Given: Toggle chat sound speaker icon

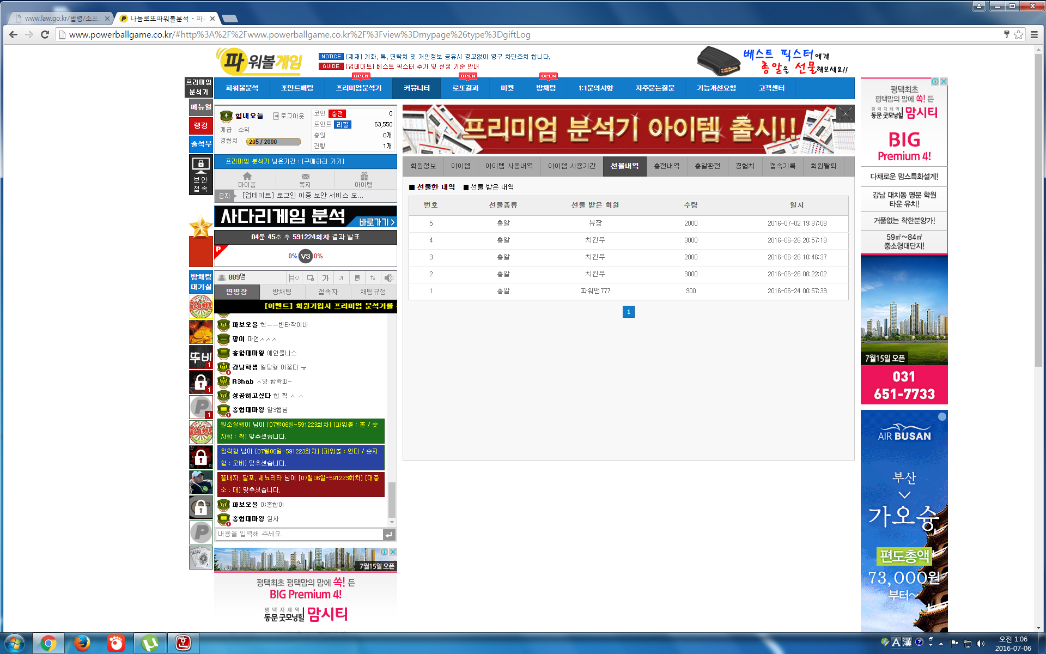Looking at the screenshot, I should (388, 278).
